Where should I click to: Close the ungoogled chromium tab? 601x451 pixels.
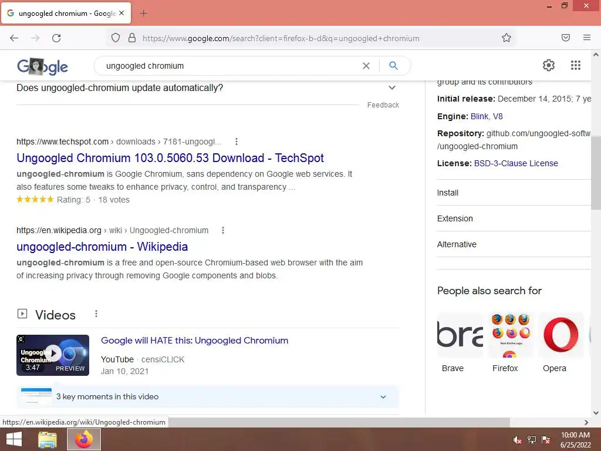[x=121, y=13]
